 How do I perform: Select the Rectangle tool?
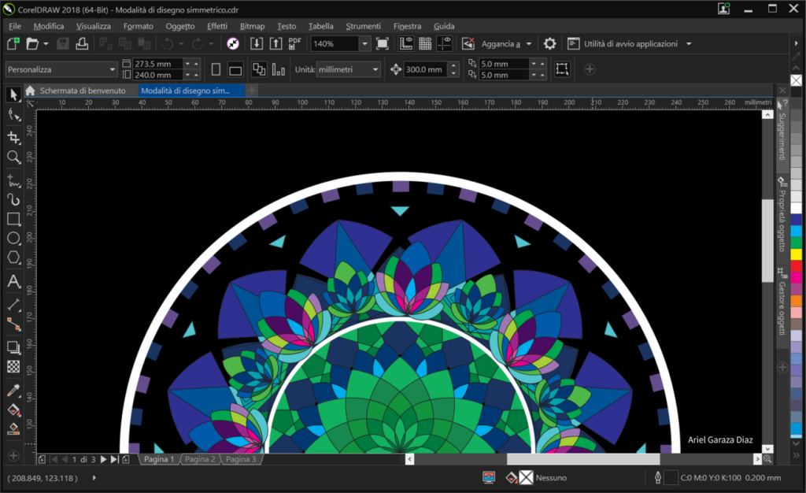point(12,219)
